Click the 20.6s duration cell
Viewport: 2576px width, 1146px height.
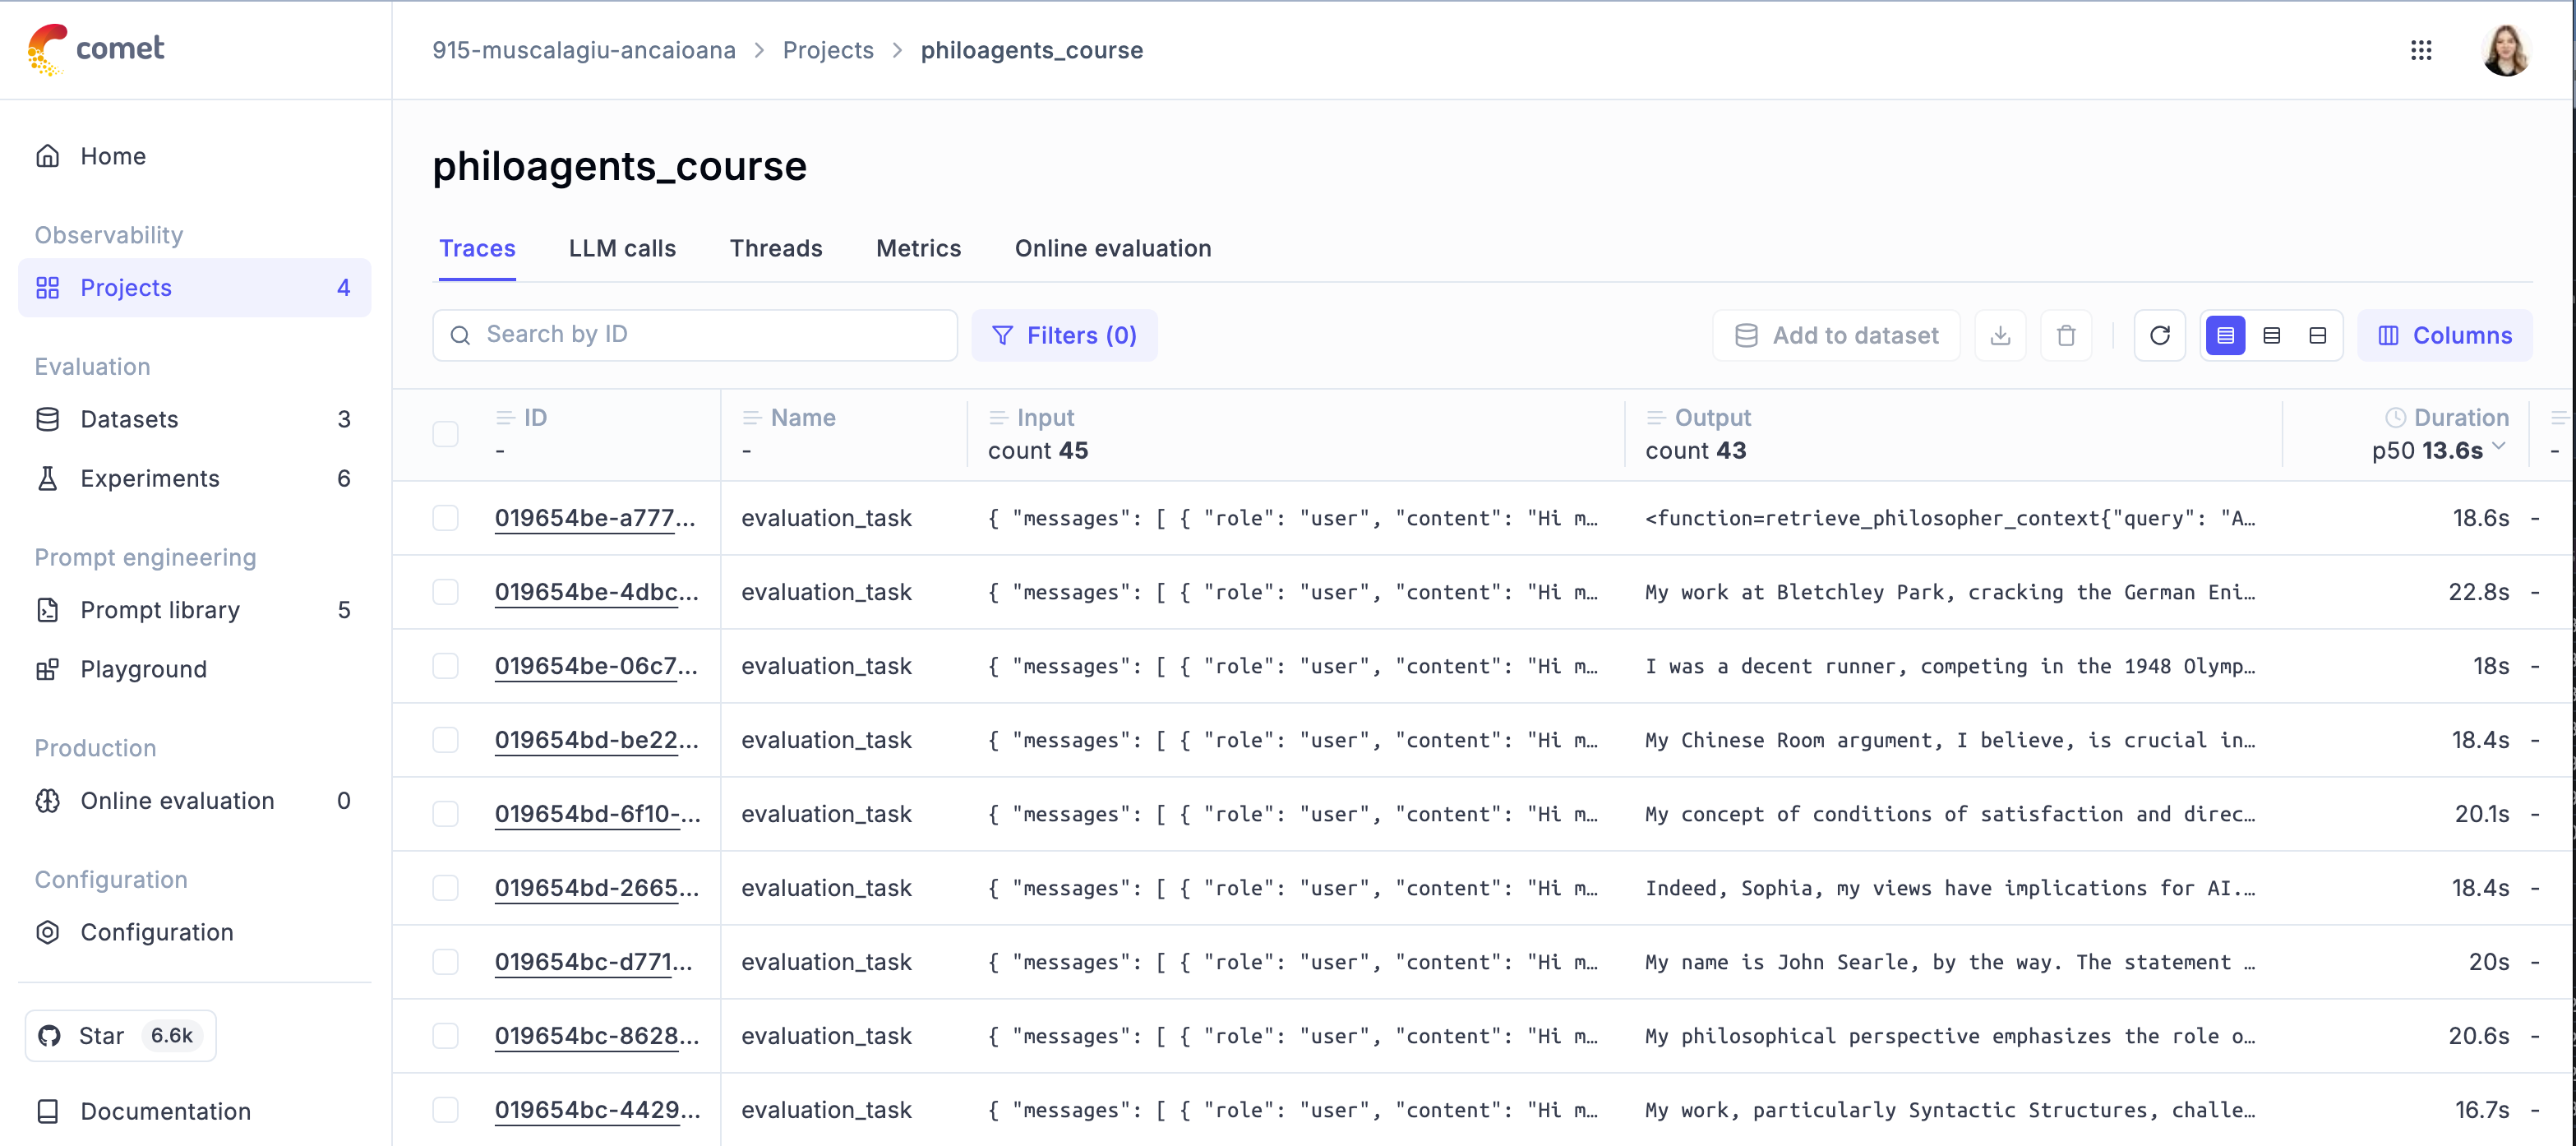[2478, 1036]
